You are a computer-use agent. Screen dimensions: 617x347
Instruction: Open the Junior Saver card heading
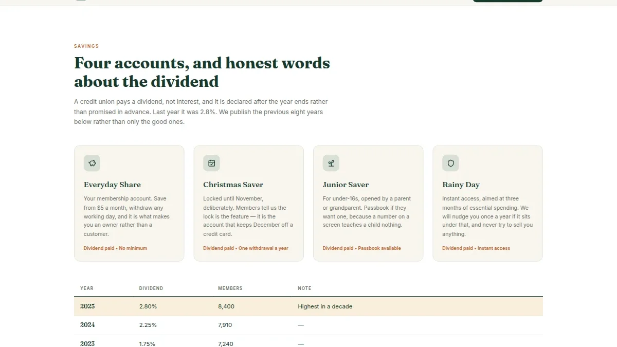[x=346, y=185]
